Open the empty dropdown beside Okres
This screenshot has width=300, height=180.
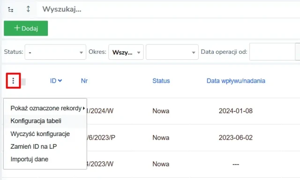pyautogui.click(x=172, y=52)
